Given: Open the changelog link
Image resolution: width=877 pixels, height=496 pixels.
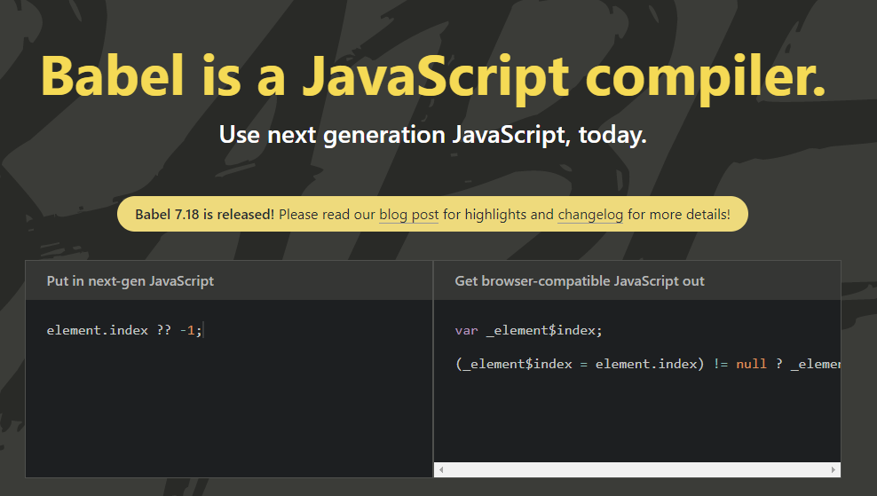Looking at the screenshot, I should 590,215.
